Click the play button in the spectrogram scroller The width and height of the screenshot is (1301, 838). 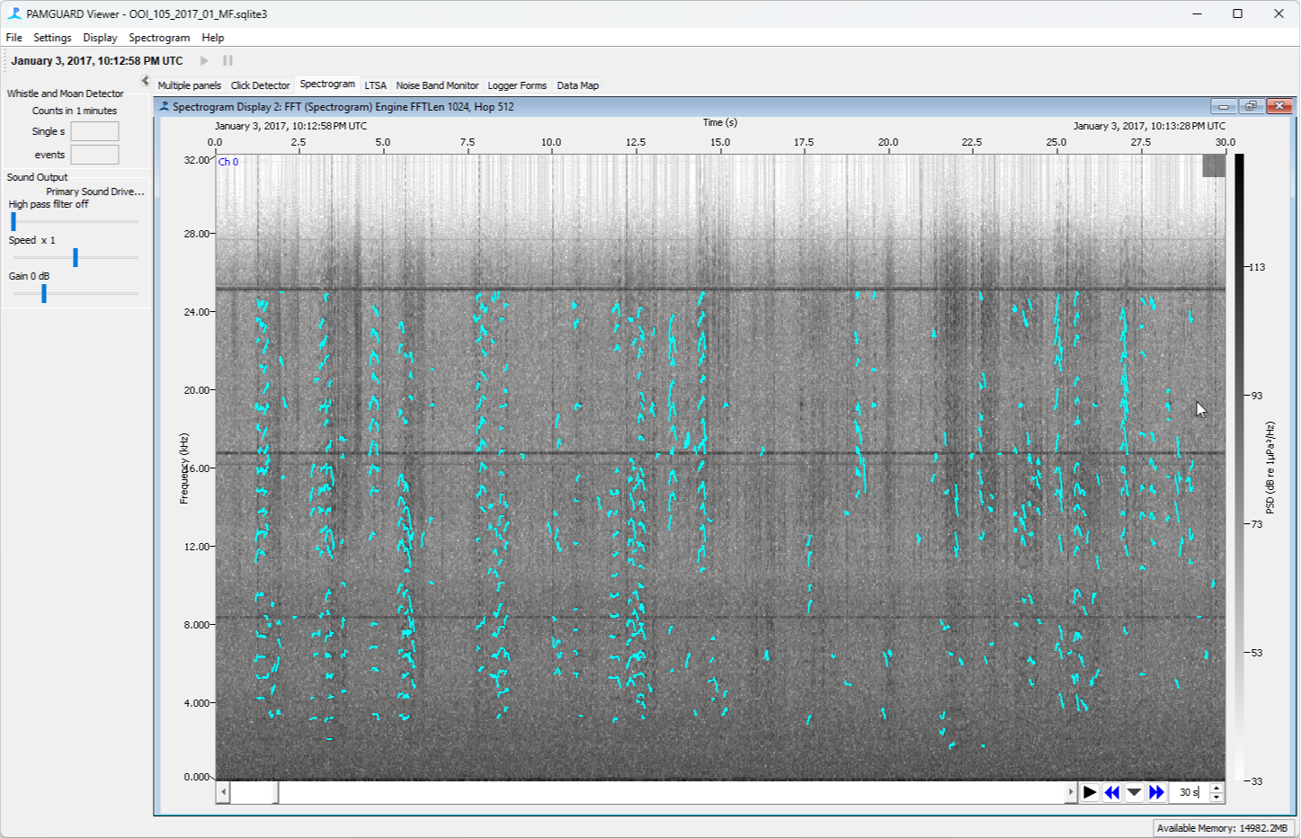(1089, 792)
